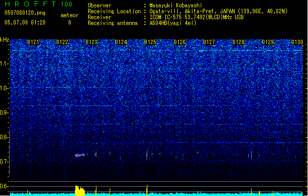Click the 0122 time marker
Screen dimensions: 308x196
62,42
